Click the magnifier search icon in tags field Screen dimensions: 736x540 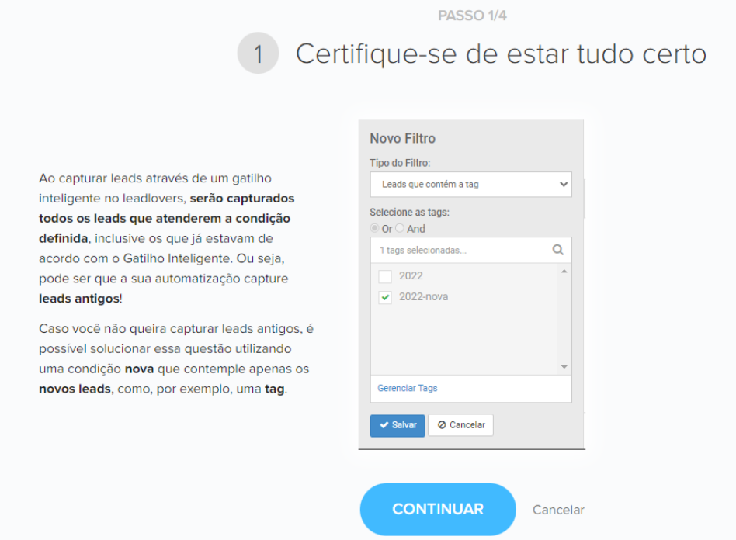click(557, 251)
